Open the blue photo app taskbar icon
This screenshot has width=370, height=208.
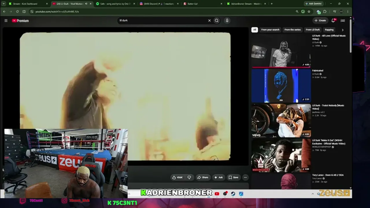click(241, 194)
